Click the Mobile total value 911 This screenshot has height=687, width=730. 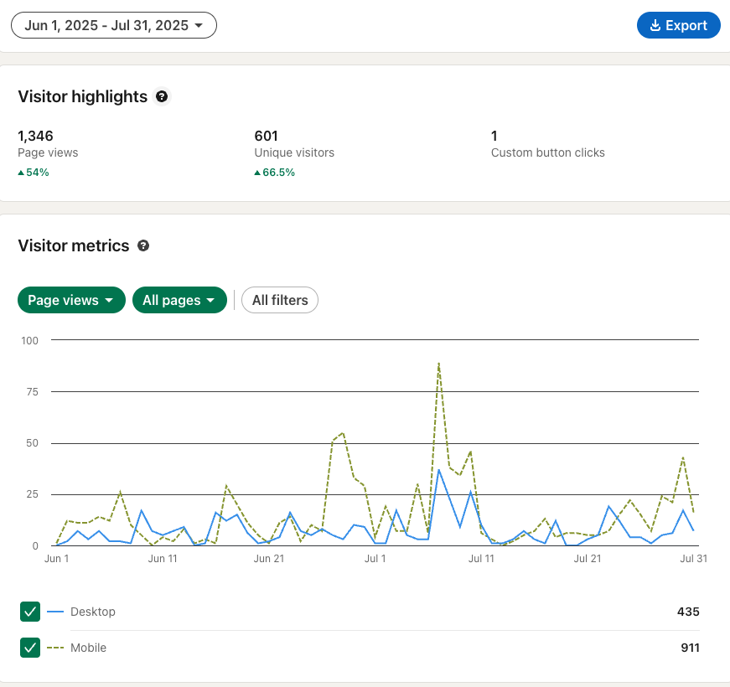tap(688, 648)
